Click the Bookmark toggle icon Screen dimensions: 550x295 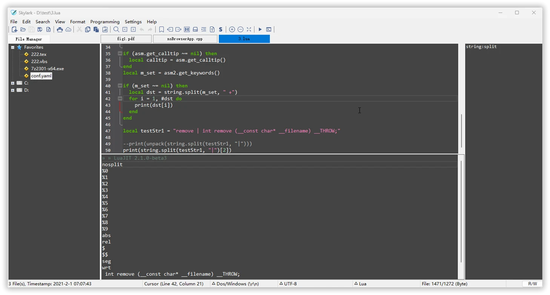161,29
